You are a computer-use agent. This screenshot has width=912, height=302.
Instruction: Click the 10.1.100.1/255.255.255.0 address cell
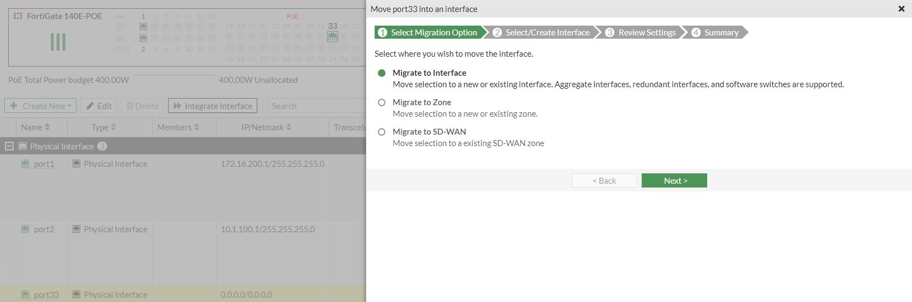tap(268, 229)
